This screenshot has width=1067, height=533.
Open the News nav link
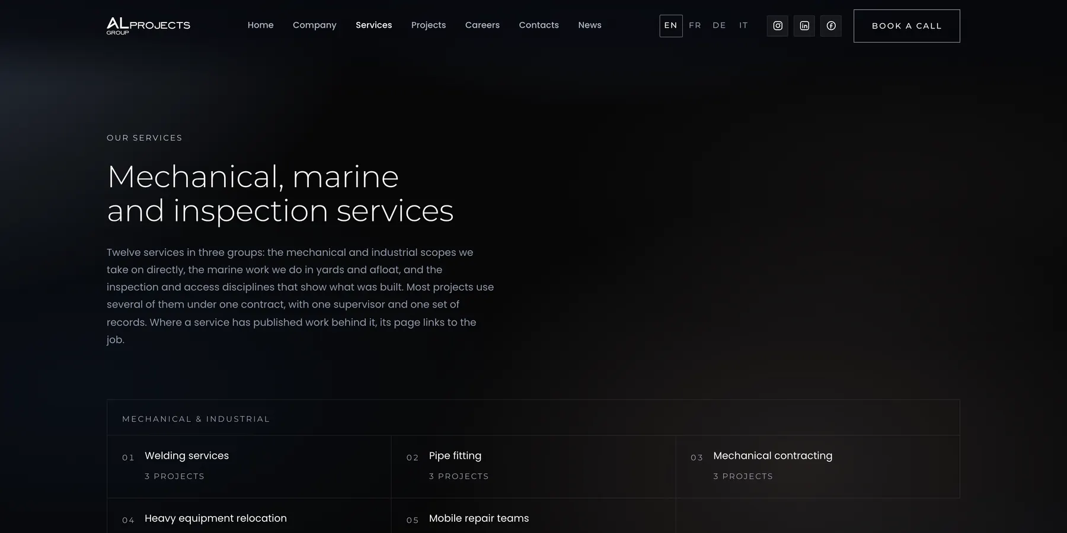[590, 25]
